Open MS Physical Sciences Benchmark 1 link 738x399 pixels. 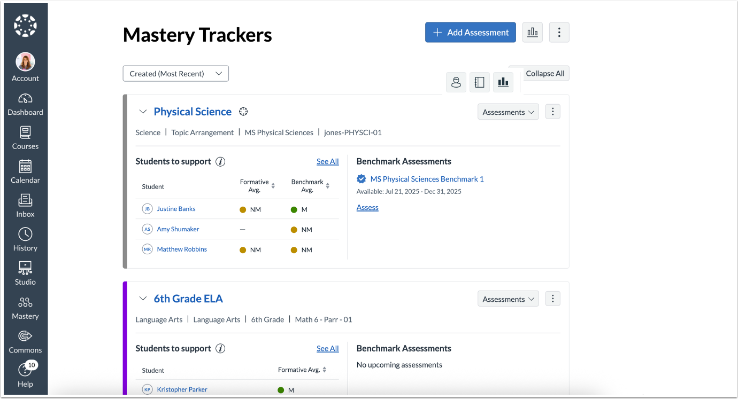click(426, 179)
